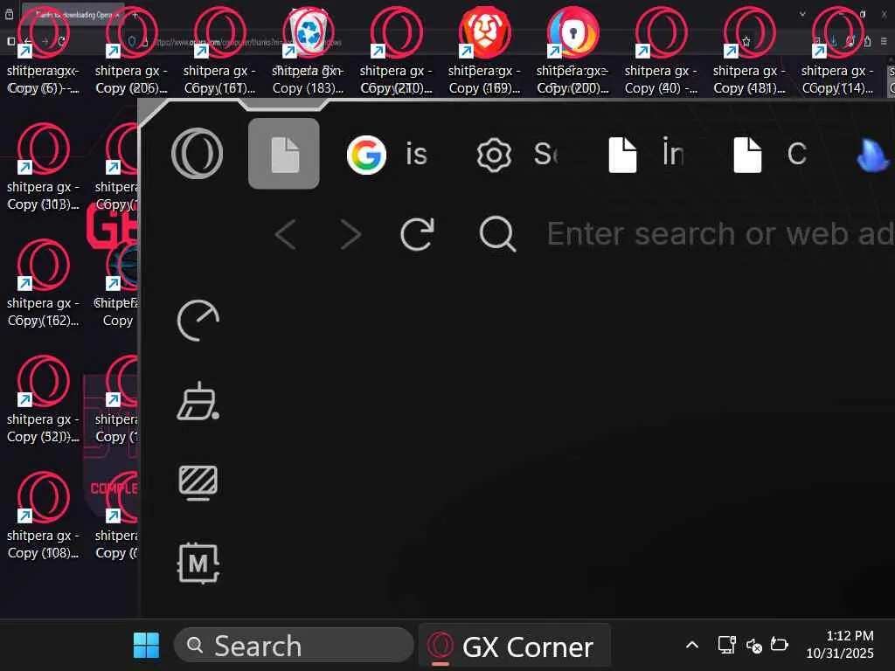
Task: Select the keyhole icon shortcut 'Copy (200)'
Action: tap(573, 50)
